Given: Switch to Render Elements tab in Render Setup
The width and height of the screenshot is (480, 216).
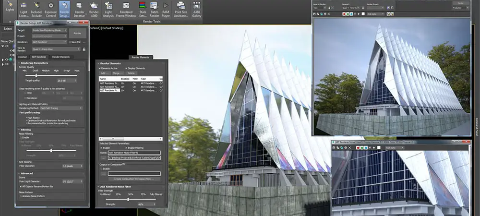Looking at the screenshot, I should pyautogui.click(x=61, y=57).
